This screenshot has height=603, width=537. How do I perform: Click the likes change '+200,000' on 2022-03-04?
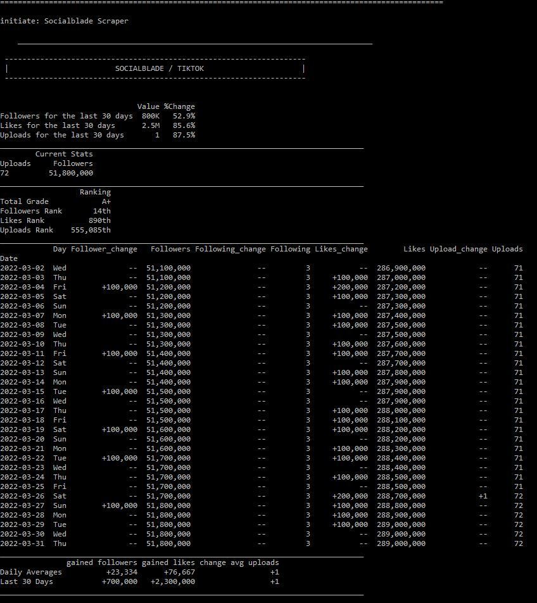[350, 287]
